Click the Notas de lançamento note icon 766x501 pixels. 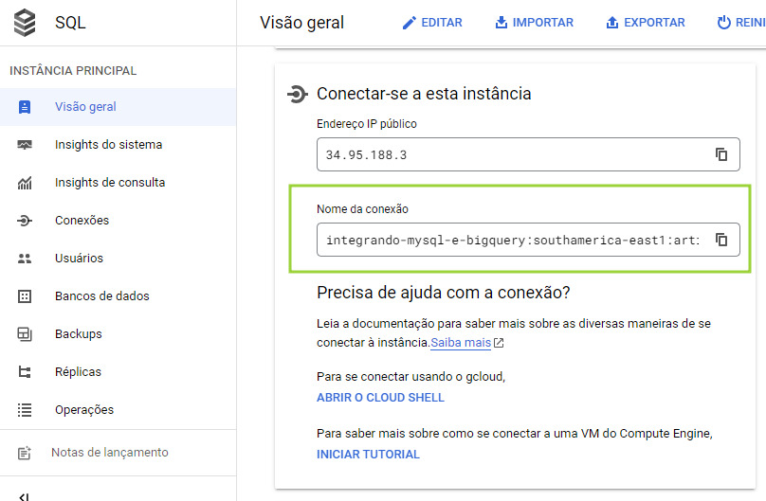[25, 454]
